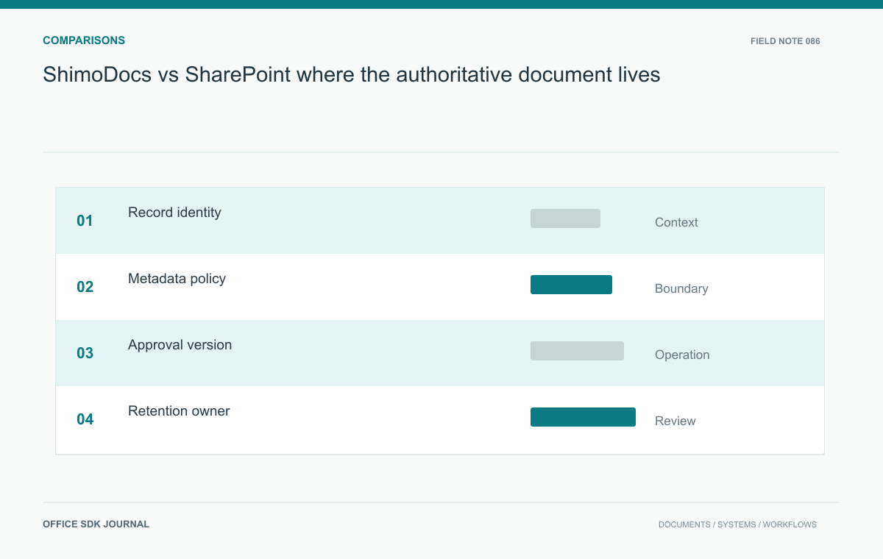Select row number 02

(x=85, y=287)
